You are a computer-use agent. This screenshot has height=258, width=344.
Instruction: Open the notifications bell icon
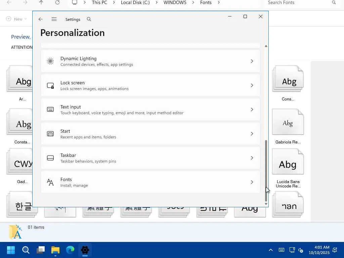(x=335, y=250)
